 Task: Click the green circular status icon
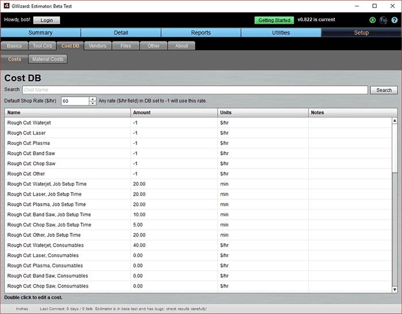pos(372,20)
